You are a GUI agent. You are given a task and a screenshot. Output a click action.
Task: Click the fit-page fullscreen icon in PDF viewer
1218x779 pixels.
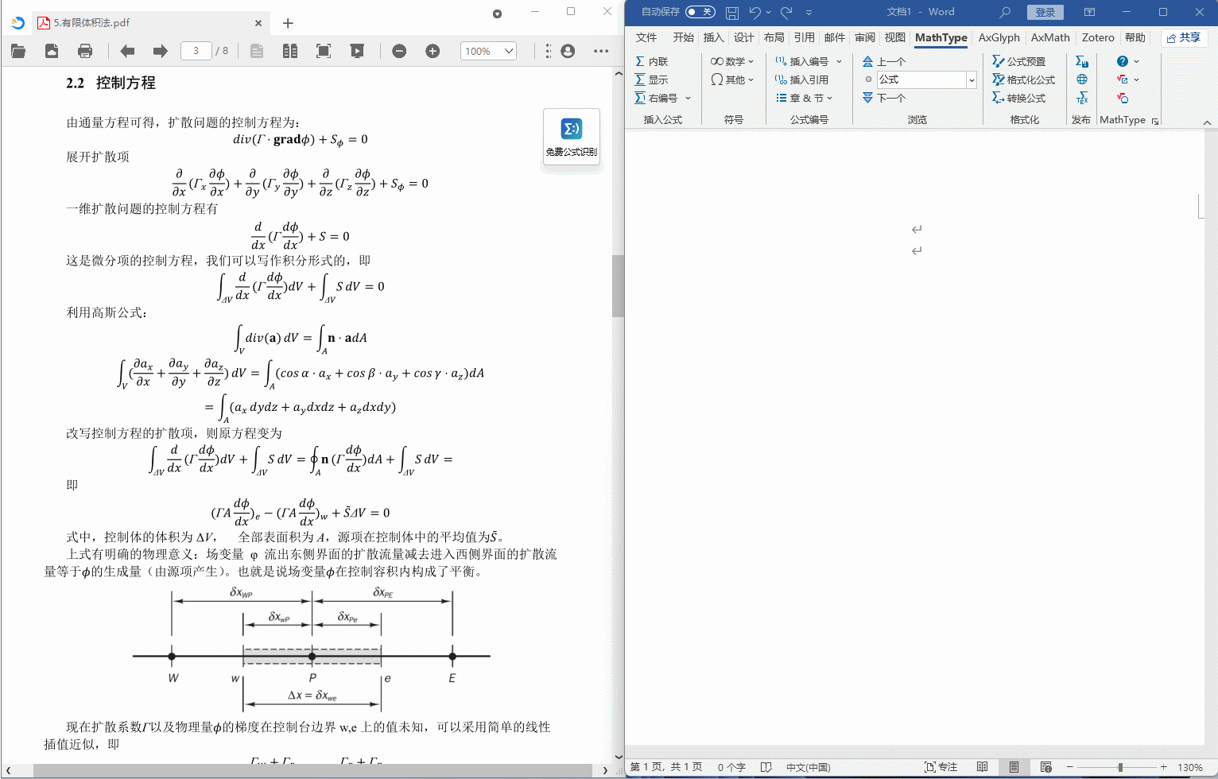[324, 51]
